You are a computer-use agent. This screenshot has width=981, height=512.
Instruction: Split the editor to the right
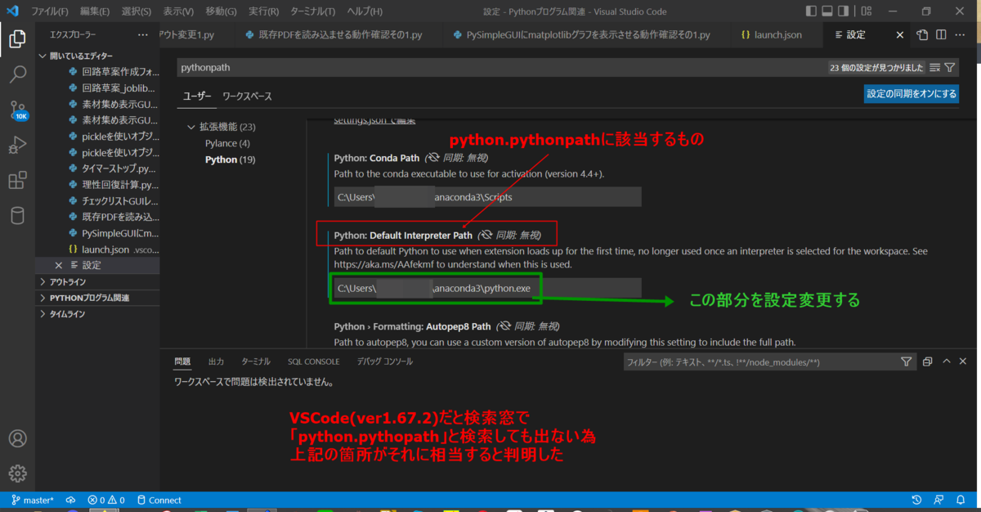[941, 35]
